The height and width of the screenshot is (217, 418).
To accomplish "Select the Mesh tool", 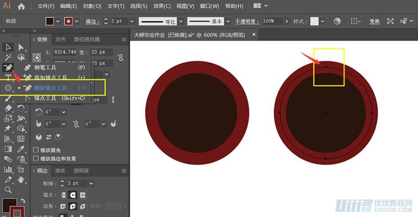I will [x=21, y=139].
